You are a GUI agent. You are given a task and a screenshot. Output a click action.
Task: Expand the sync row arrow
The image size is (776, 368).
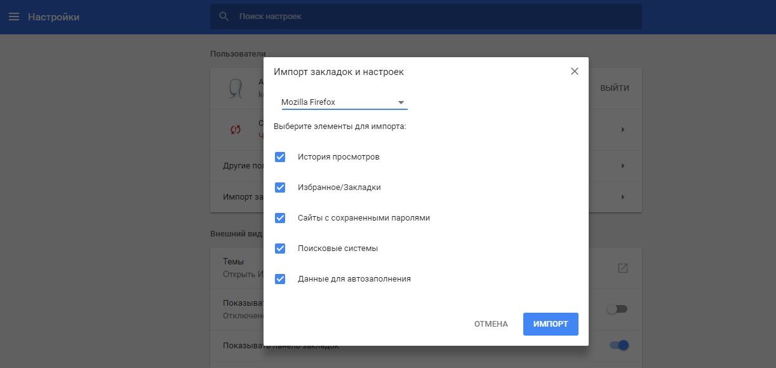pos(623,130)
